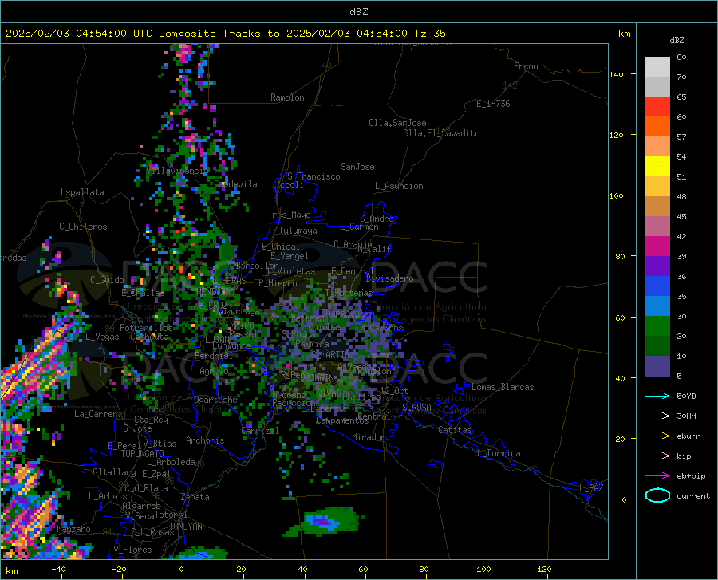Image resolution: width=718 pixels, height=580 pixels.
Task: Click the white 30HM track arrow in legend
Action: [x=657, y=416]
